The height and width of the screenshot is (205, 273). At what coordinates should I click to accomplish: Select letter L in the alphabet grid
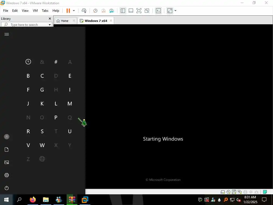pyautogui.click(x=56, y=104)
